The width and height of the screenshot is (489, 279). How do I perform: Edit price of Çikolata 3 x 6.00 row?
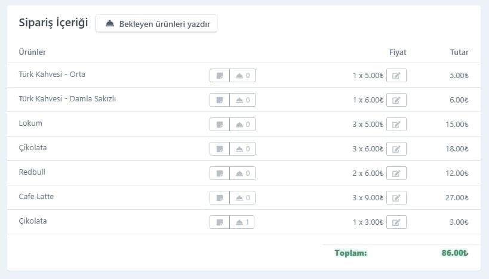point(396,149)
